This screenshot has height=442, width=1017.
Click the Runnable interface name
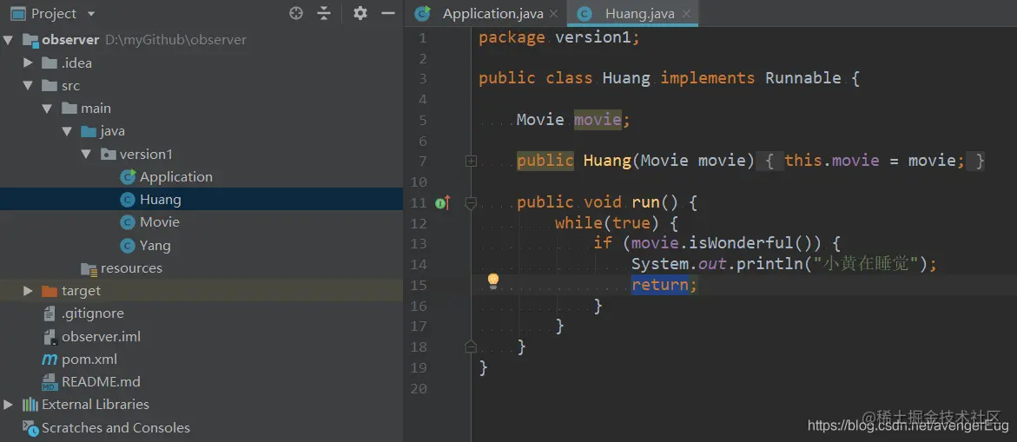pyautogui.click(x=803, y=78)
